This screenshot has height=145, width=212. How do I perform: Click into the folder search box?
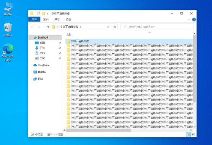157,27
